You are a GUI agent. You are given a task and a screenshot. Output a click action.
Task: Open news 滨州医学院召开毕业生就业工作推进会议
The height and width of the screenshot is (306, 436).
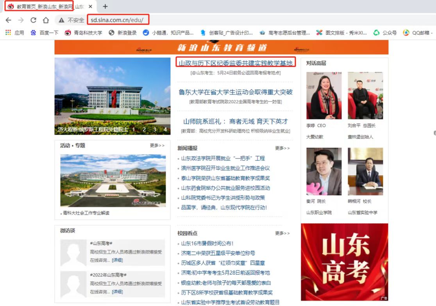point(225,168)
